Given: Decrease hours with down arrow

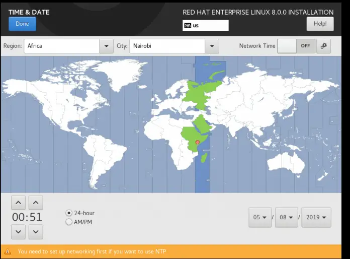Looking at the screenshot, I should (18, 232).
